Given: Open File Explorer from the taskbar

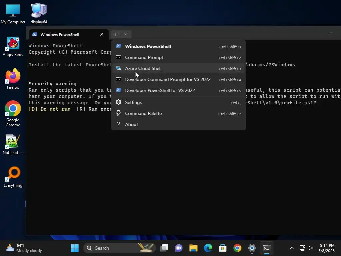Looking at the screenshot, I should coord(193,248).
